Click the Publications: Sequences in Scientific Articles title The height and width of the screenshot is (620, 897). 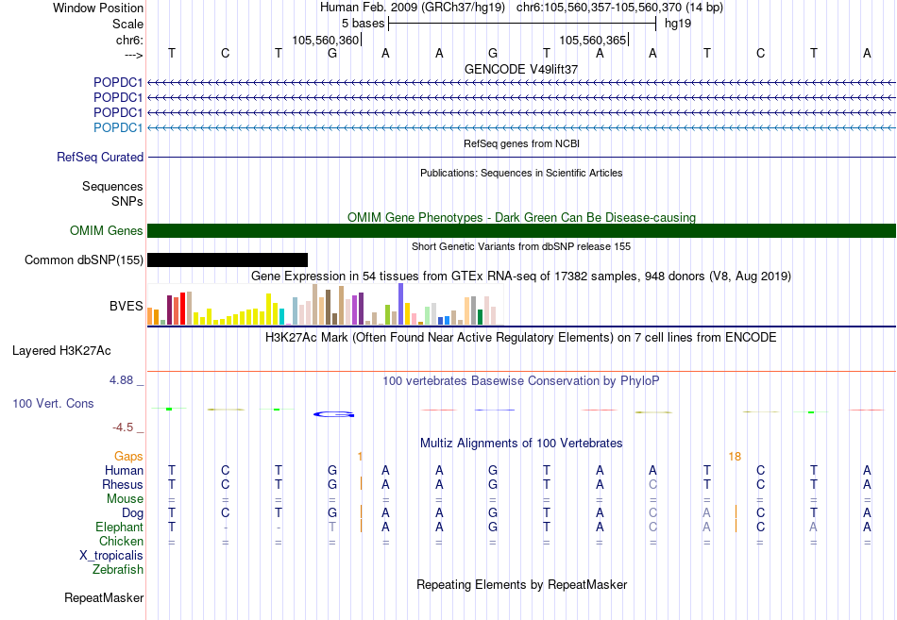pyautogui.click(x=521, y=173)
